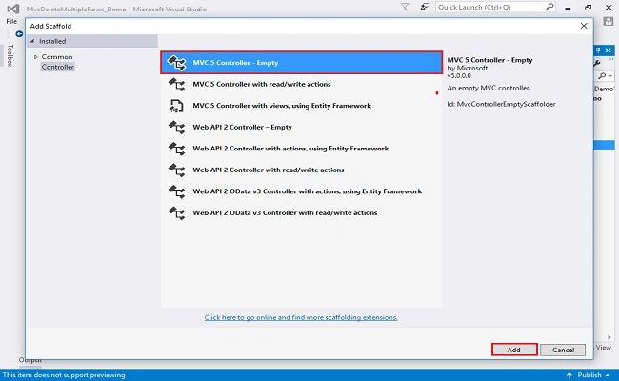This screenshot has width=619, height=381.
Task: Expand the Common tree node
Action: point(35,57)
